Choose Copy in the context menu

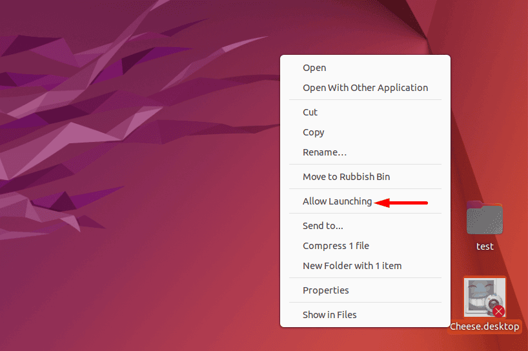pos(313,132)
